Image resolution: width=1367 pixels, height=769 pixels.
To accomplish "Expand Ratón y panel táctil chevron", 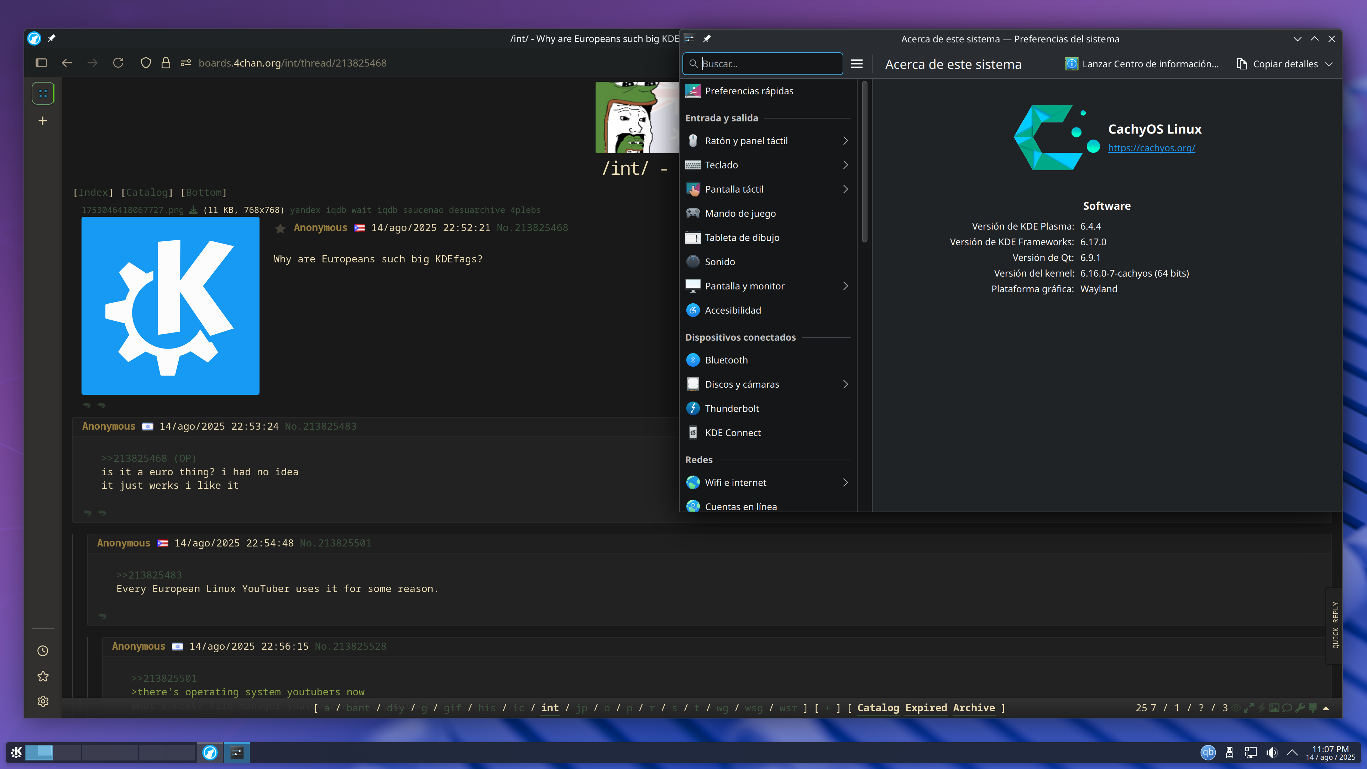I will coord(845,141).
